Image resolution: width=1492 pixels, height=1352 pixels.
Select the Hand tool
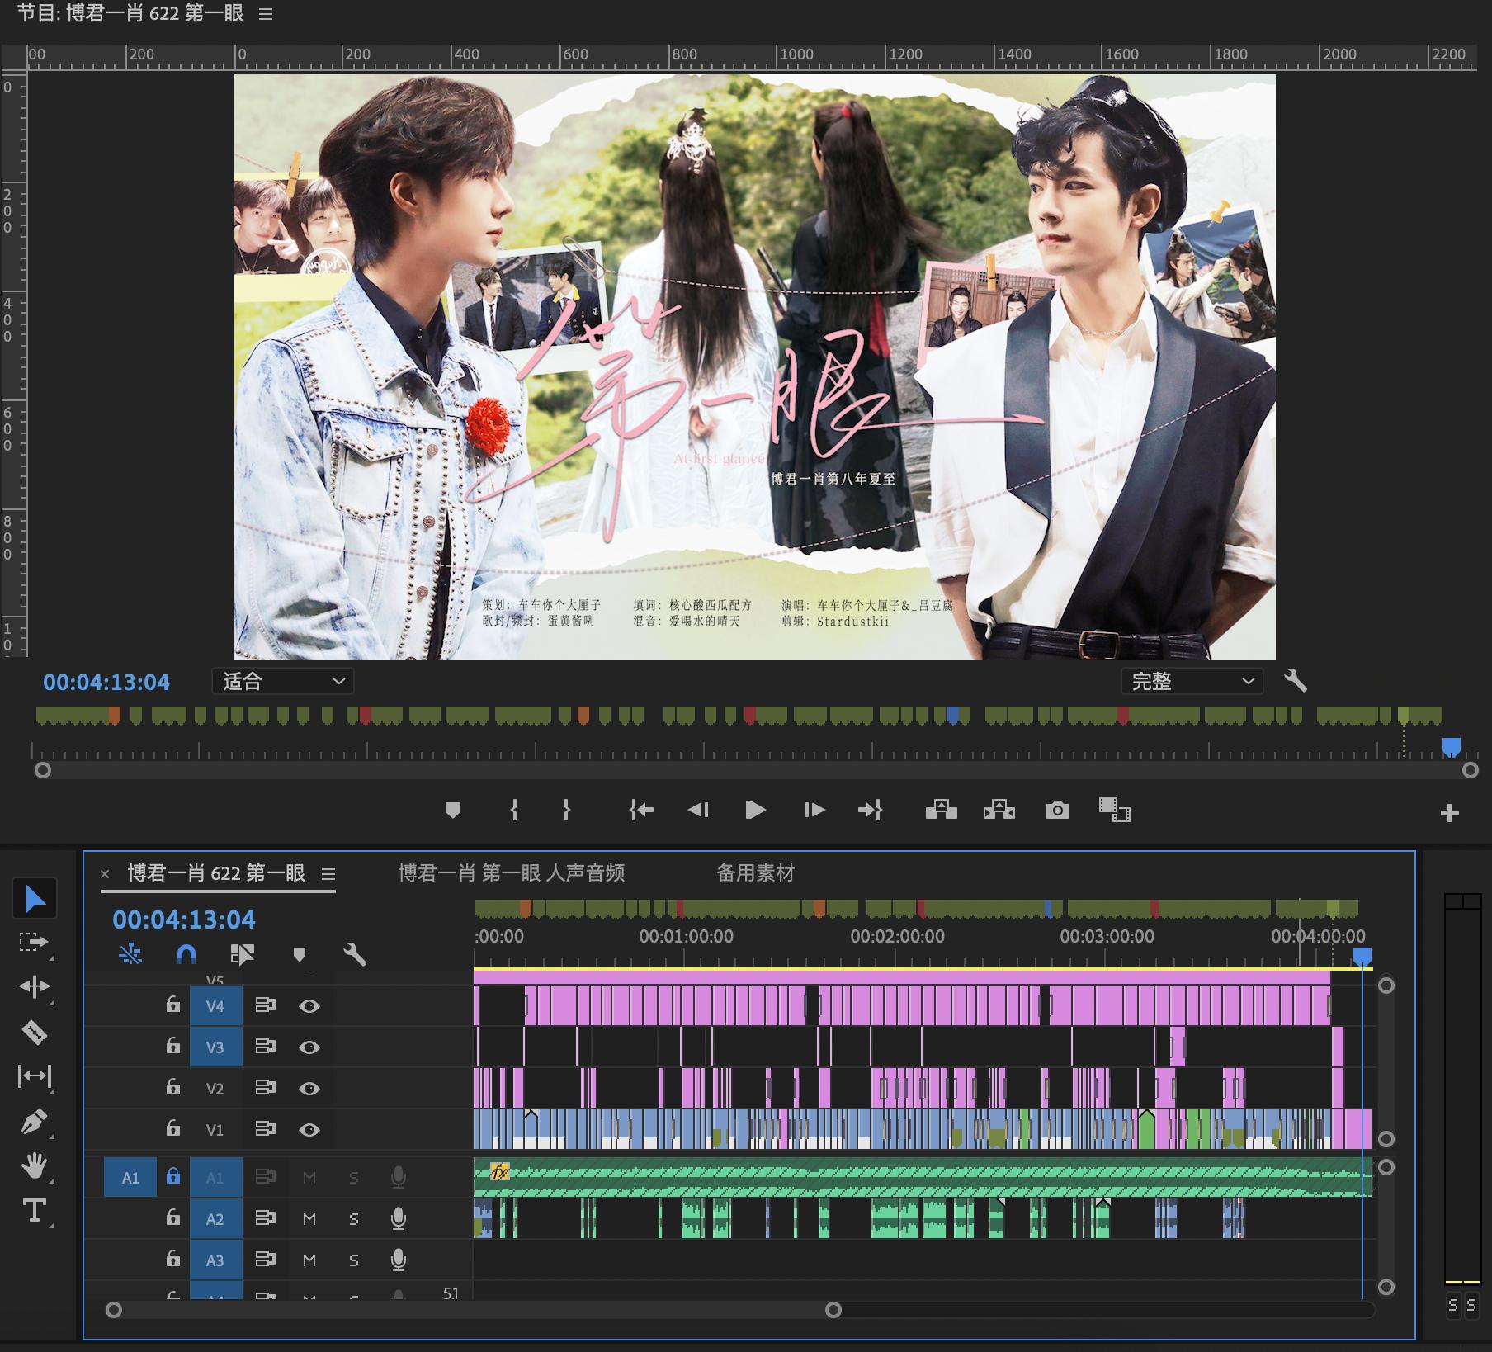[x=34, y=1166]
